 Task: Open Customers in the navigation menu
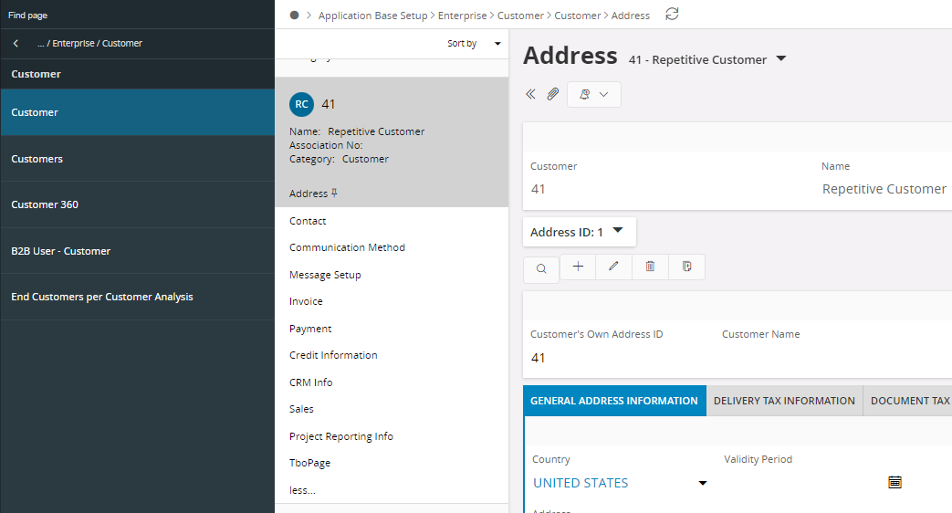pyautogui.click(x=137, y=159)
